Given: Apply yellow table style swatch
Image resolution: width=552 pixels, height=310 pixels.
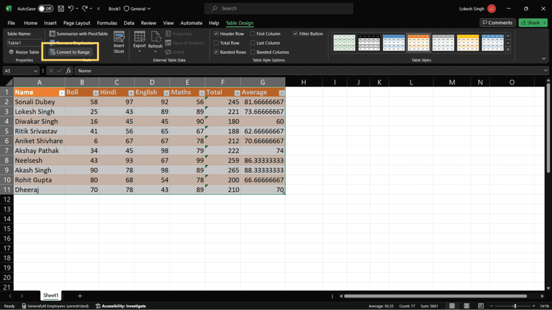Looking at the screenshot, I should 468,43.
